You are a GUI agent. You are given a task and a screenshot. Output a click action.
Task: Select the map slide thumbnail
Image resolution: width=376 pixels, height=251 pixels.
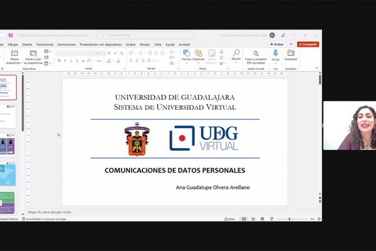8,174
